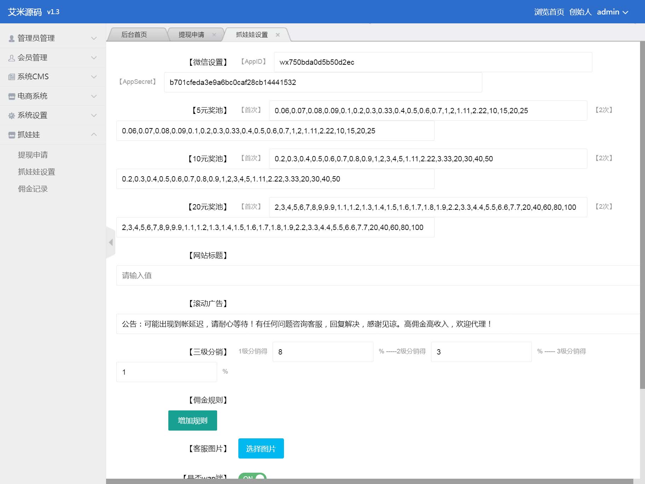
Task: Click the 系统CMS document icon
Action: (12, 77)
